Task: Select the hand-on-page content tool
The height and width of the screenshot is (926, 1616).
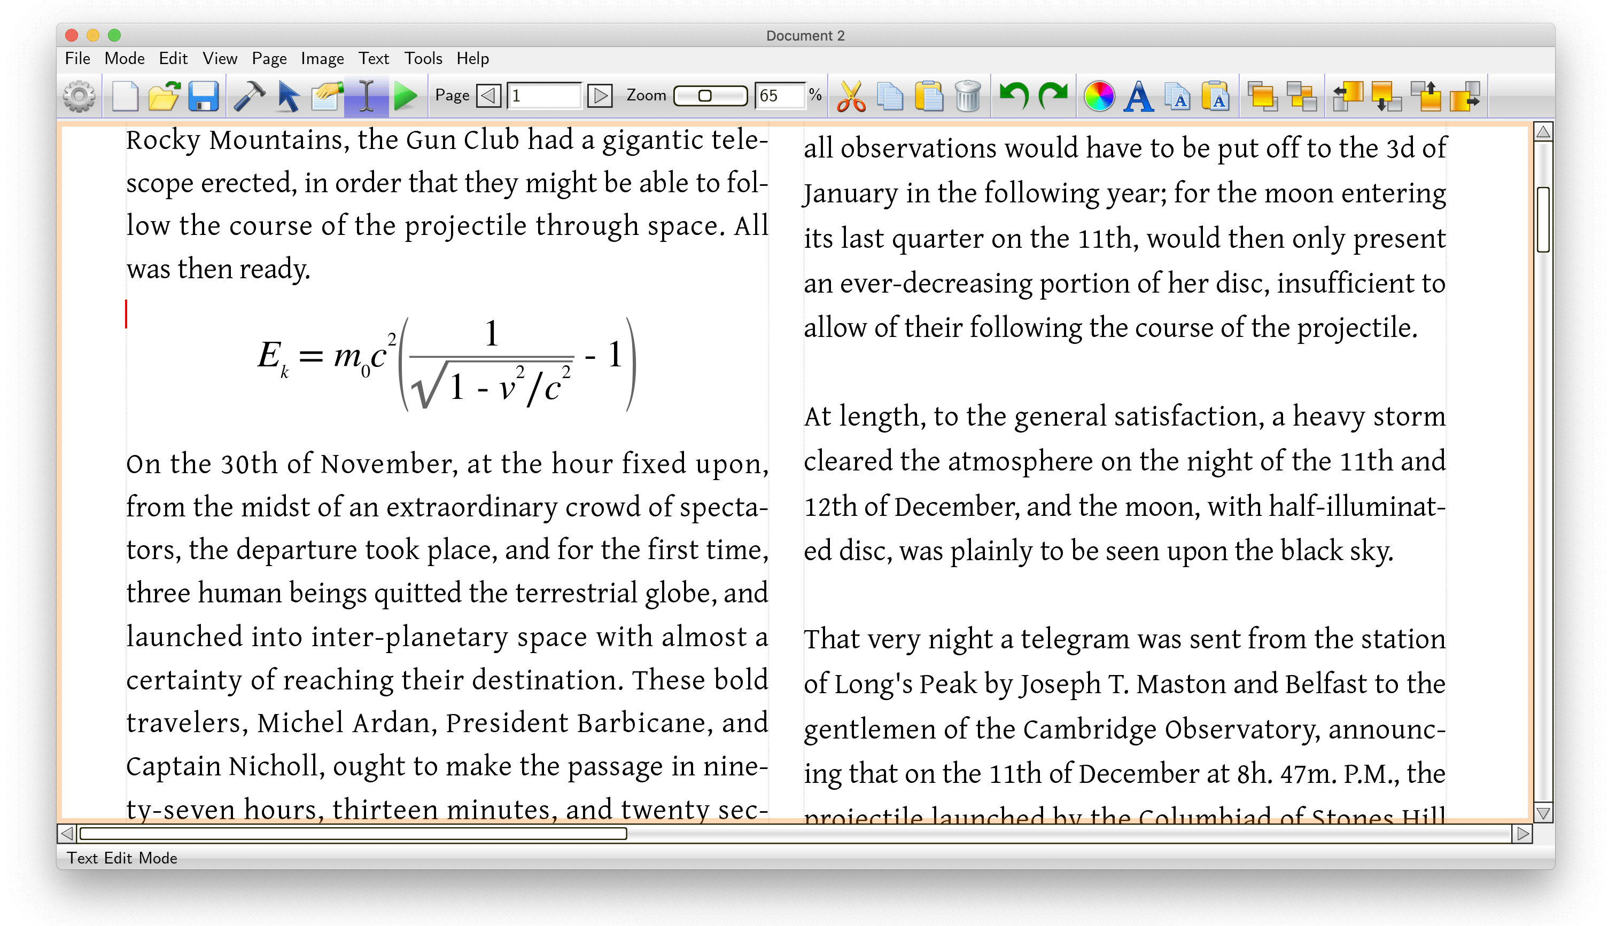Action: [x=327, y=96]
